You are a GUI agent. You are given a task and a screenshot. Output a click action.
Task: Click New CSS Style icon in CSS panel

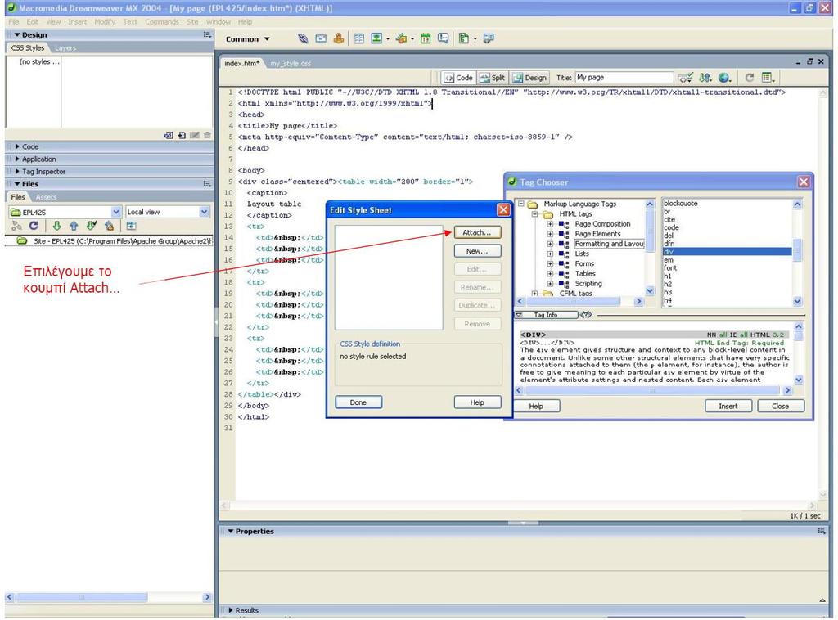[x=182, y=135]
